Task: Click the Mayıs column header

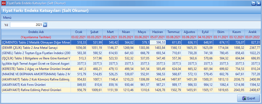Action: [x=142, y=32]
